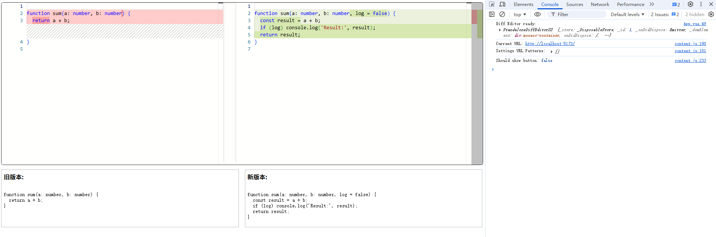This screenshot has height=237, width=716.
Task: Click the diff overview ruler scrollbar
Action: (477, 83)
